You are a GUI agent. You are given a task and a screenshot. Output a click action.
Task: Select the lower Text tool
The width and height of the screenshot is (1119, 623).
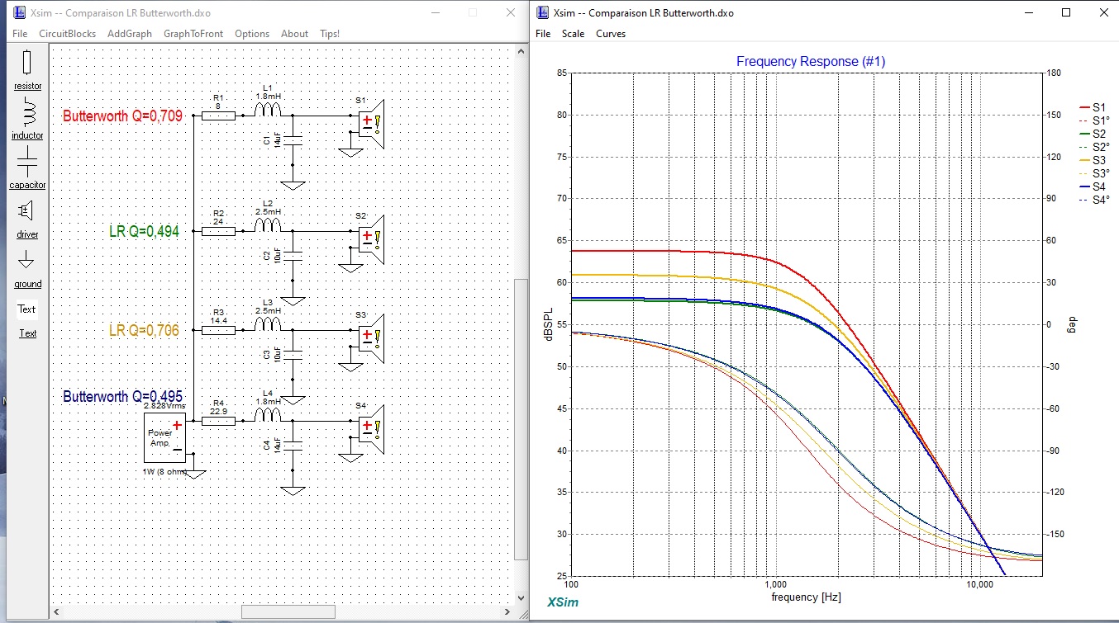click(x=28, y=333)
